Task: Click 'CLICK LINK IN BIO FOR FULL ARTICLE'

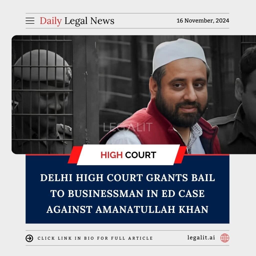Action: coord(95,238)
